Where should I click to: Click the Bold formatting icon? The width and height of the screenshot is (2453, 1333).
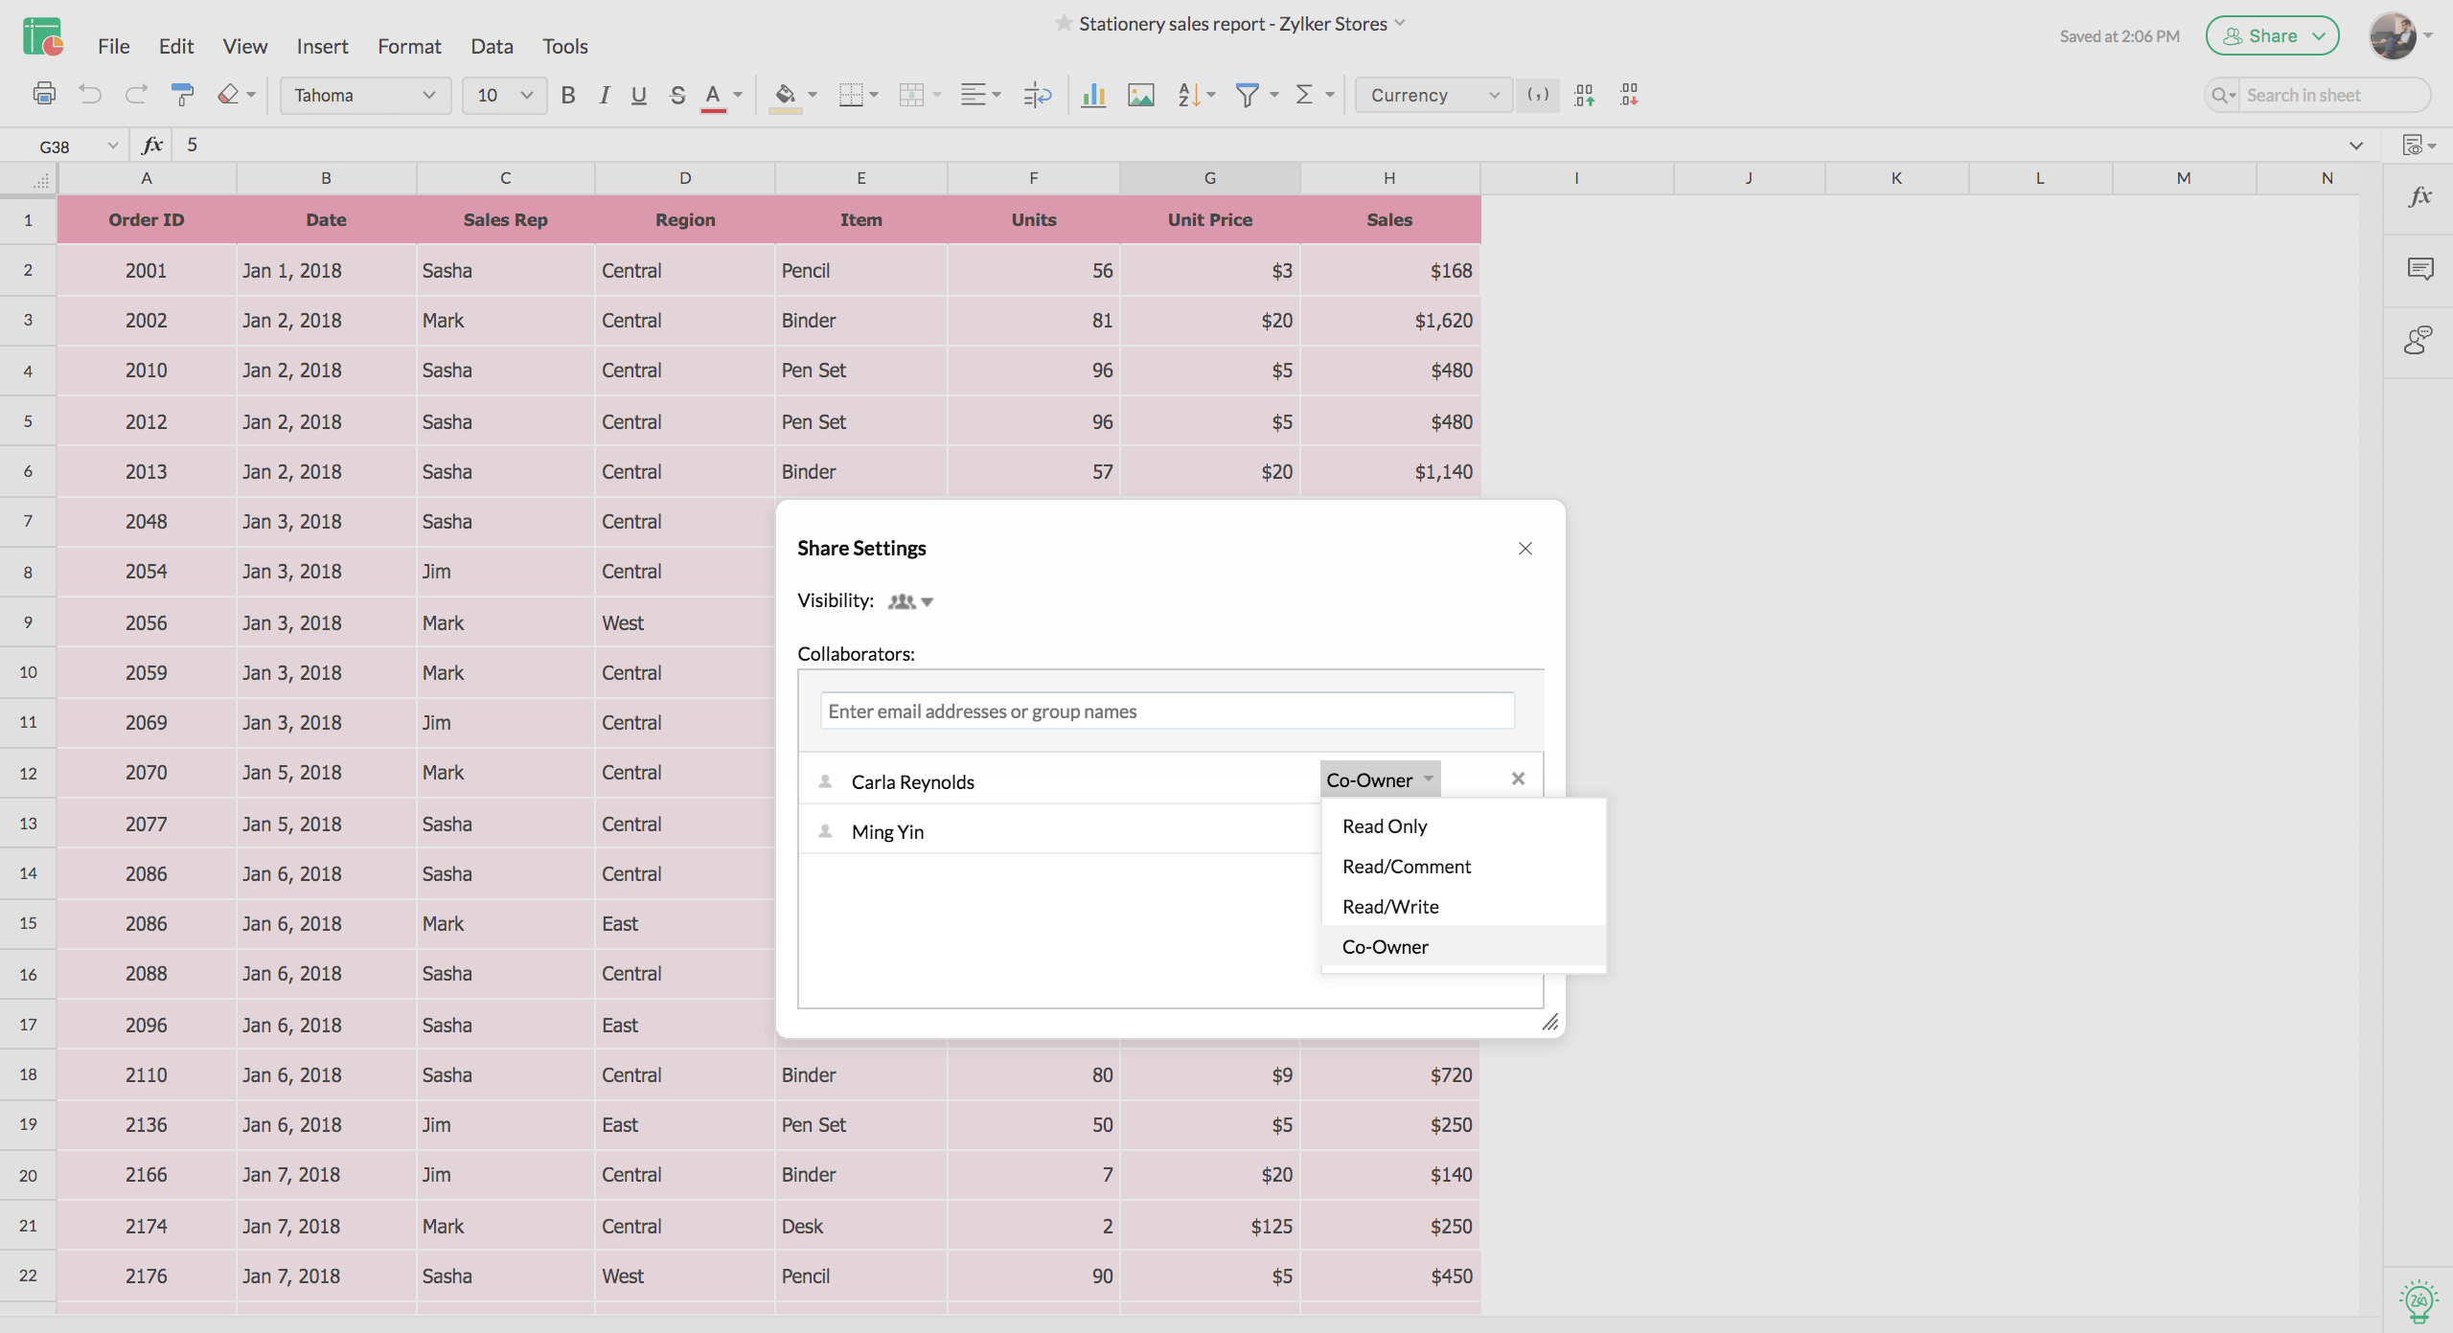click(566, 95)
